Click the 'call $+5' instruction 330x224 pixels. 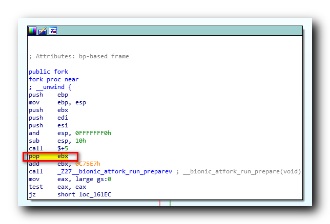pos(48,148)
